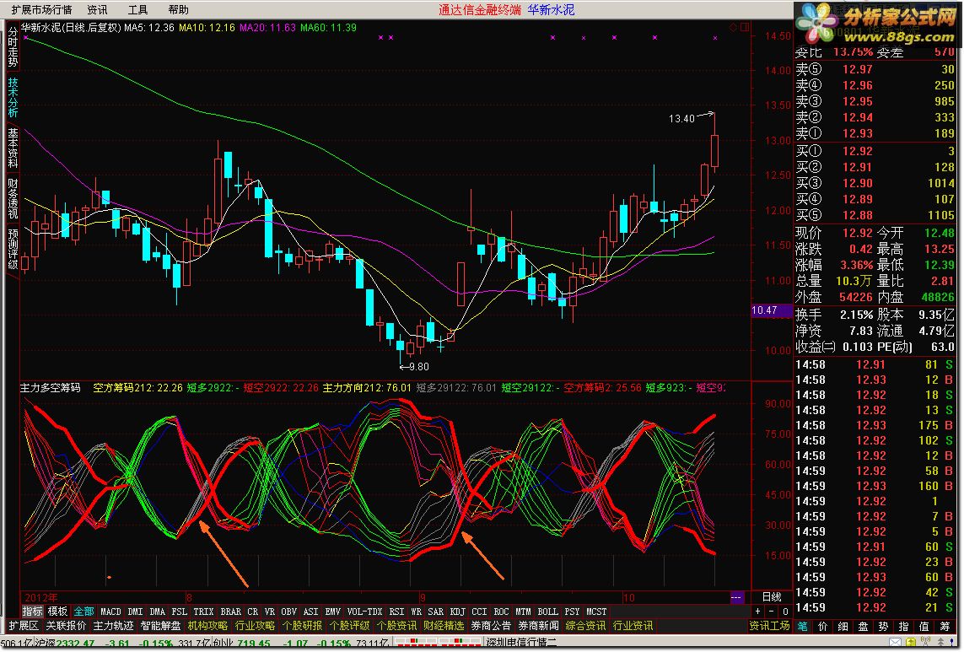
Task: Choose the MACD indicator
Action: click(110, 612)
